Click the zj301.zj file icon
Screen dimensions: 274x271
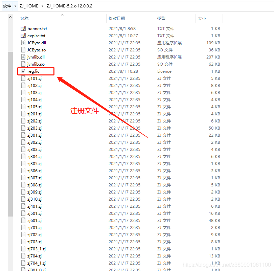pyautogui.click(x=23, y=135)
